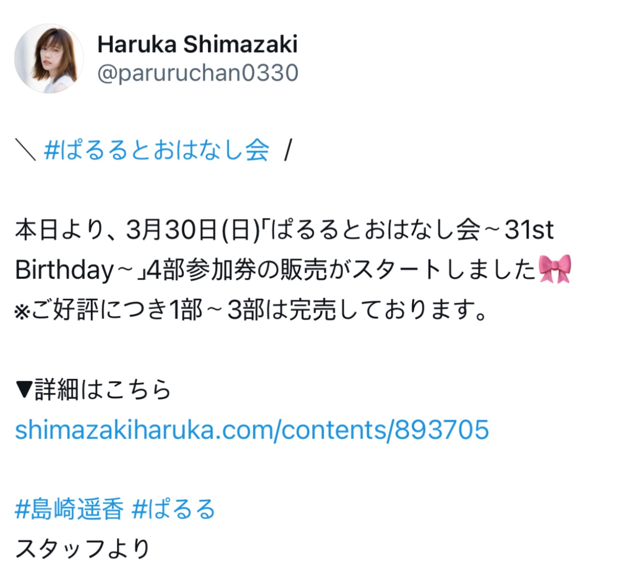Click the 3月30日(日) date in the tweet
This screenshot has height=579, width=619.
point(192,230)
